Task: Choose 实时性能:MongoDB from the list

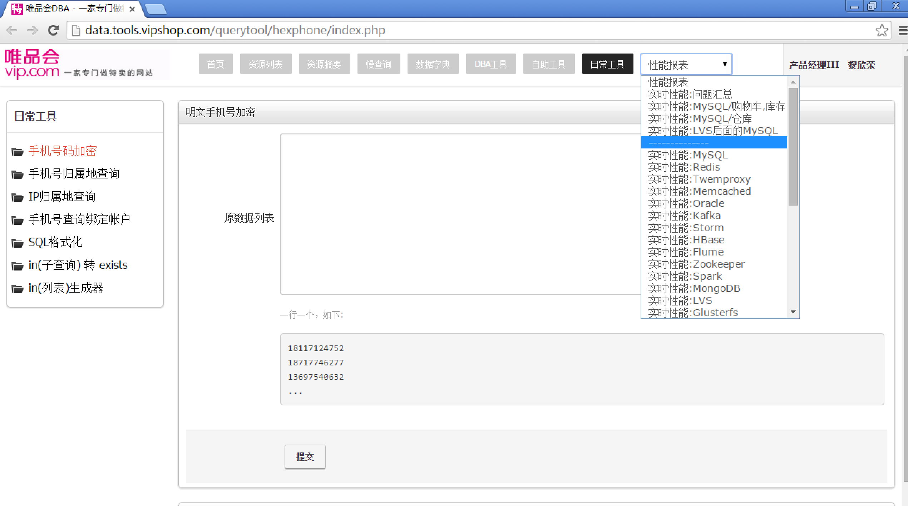Action: (714, 288)
